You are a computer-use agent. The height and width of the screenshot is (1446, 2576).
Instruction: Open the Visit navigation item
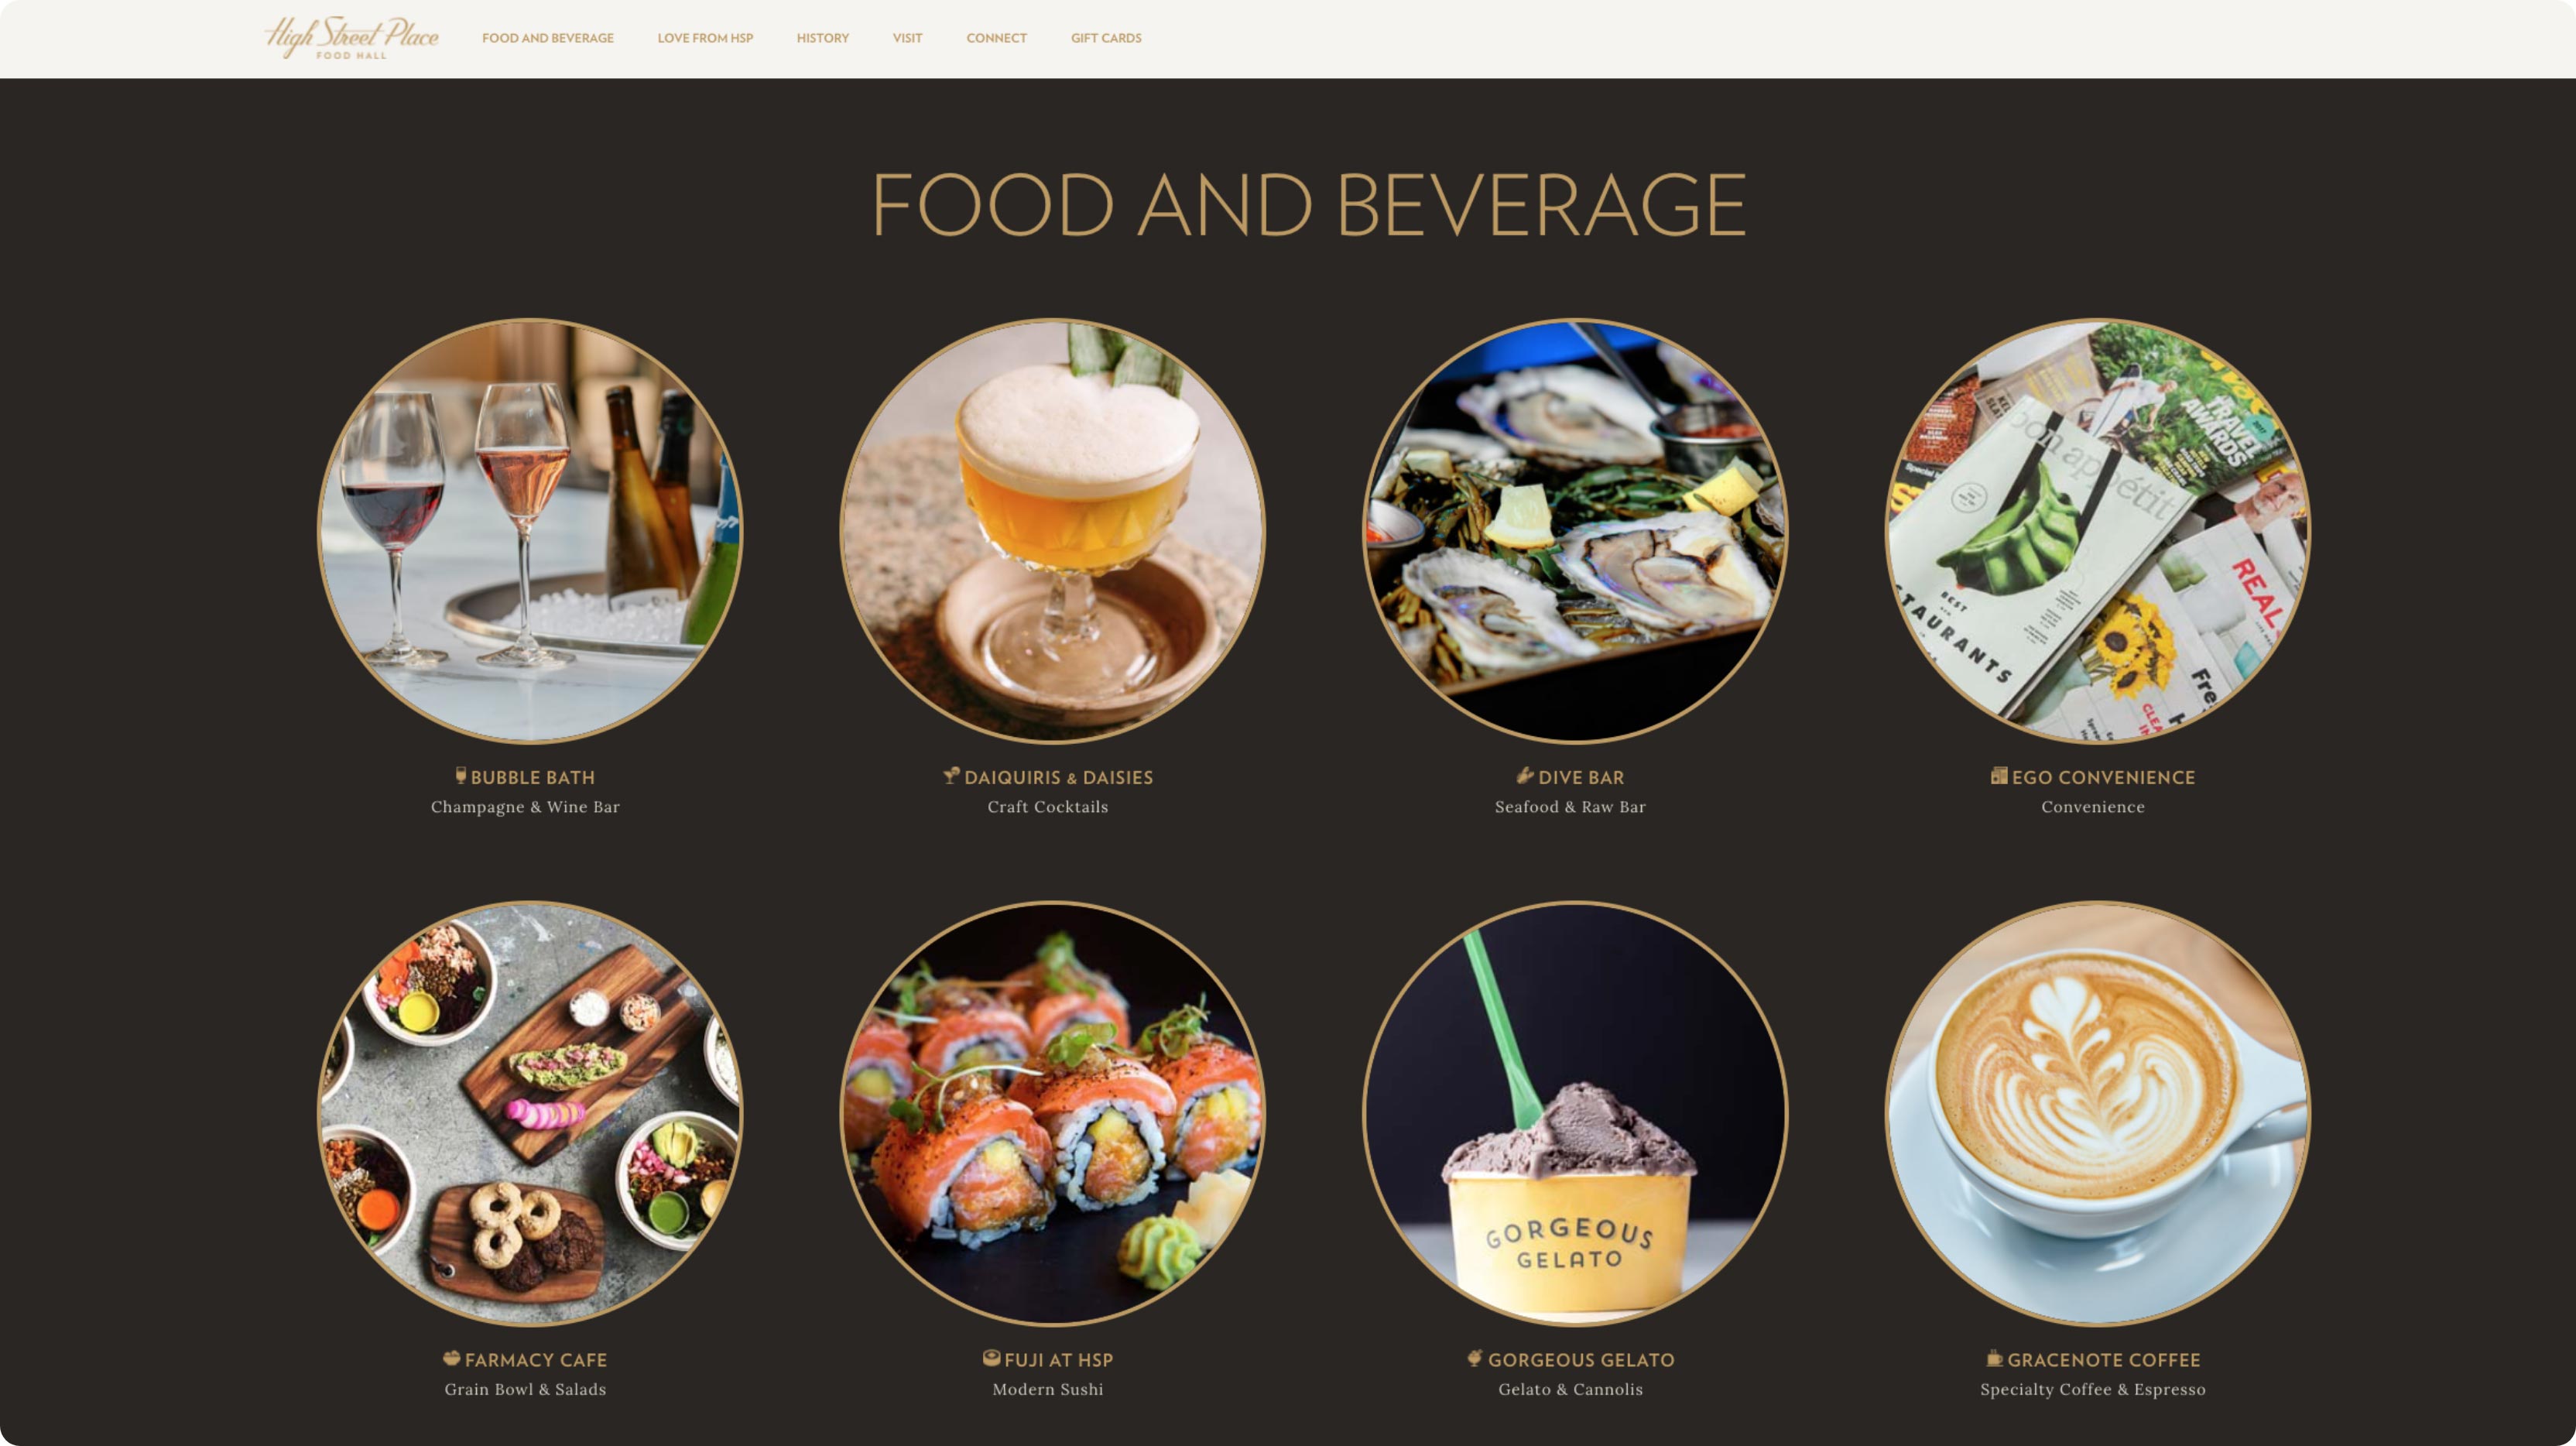907,38
